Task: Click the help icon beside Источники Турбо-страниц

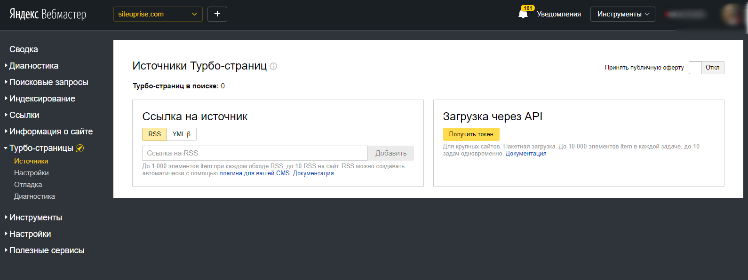Action: click(273, 66)
